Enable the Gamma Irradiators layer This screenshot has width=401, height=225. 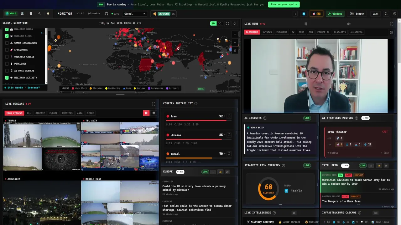[7, 43]
